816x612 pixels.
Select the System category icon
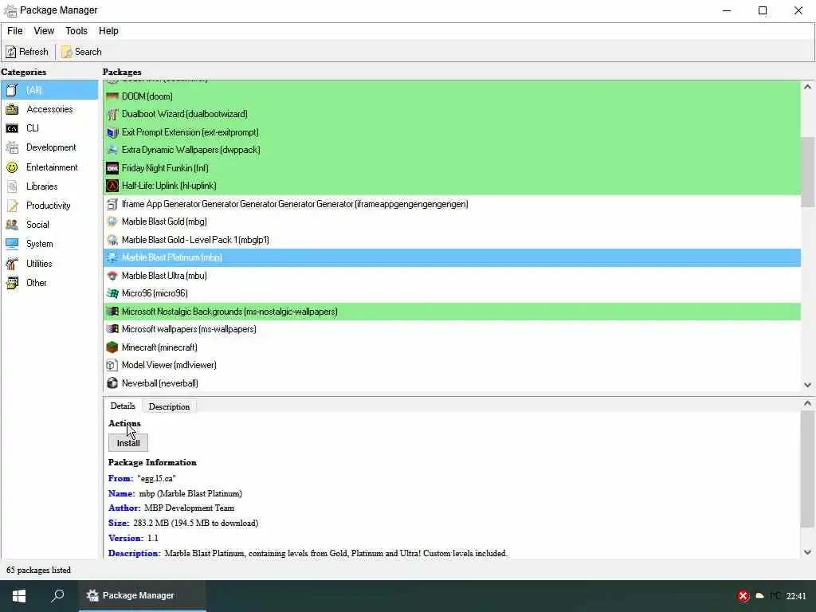[12, 244]
